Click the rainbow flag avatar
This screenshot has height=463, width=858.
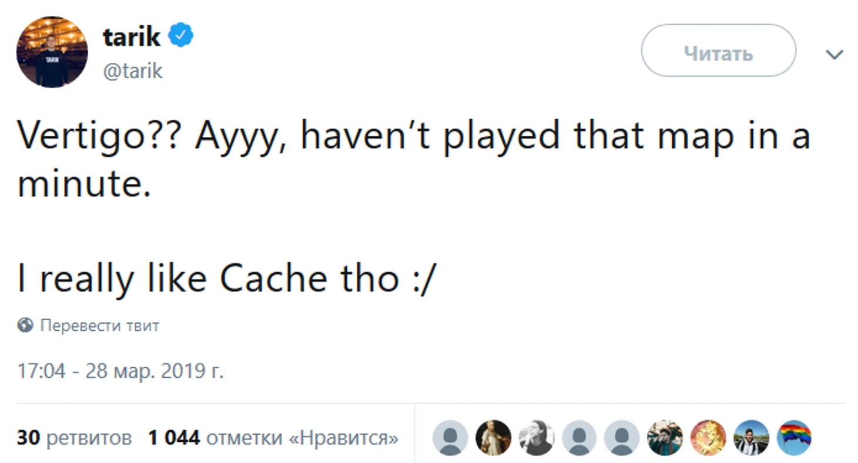[x=795, y=438]
